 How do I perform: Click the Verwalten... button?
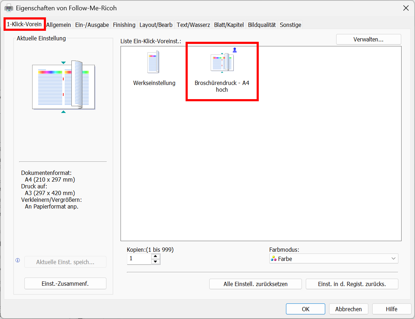[368, 39]
